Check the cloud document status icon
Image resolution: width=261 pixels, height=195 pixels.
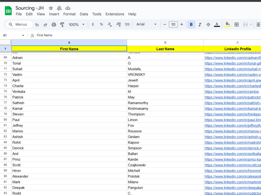pos(68,8)
